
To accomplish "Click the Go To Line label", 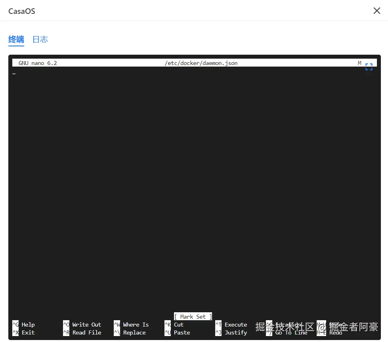I will tap(291, 332).
